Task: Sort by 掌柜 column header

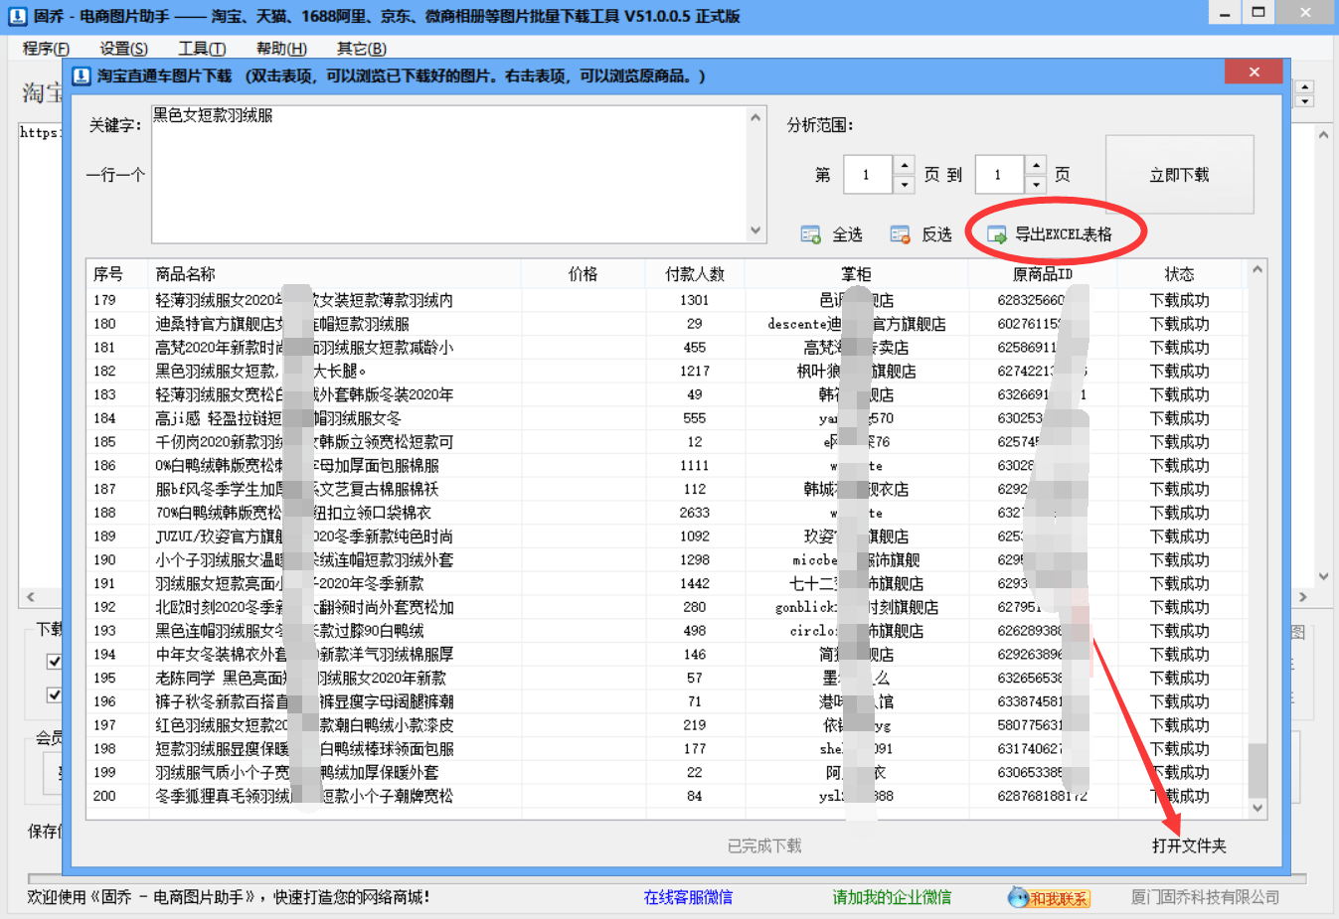Action: (856, 274)
